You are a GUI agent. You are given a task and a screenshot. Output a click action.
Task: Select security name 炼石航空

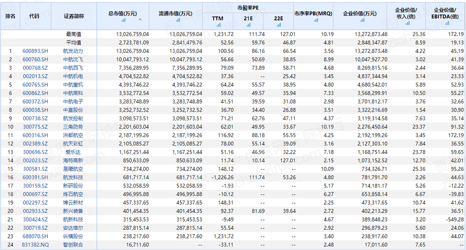(x=73, y=194)
